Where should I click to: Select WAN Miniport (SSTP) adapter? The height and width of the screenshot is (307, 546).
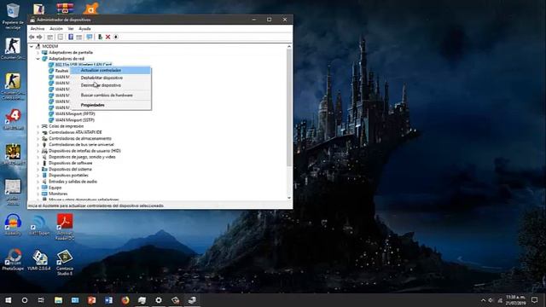click(75, 120)
